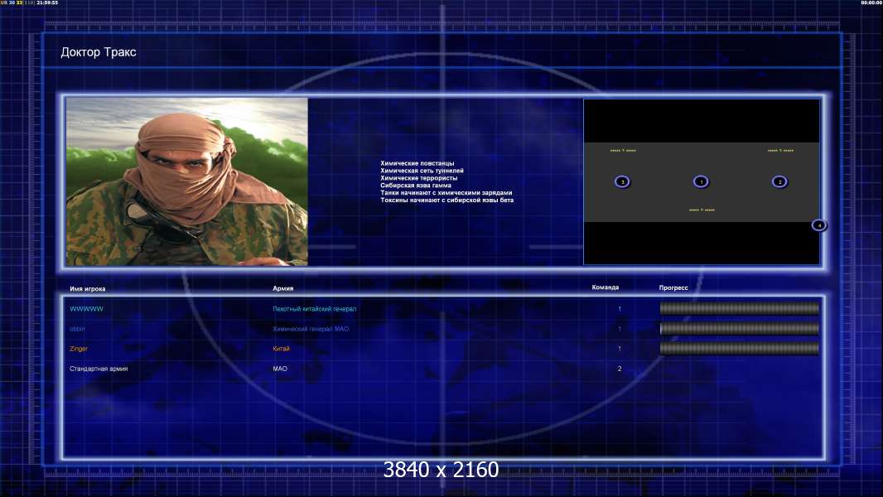This screenshot has height=497, width=883.
Task: Click the 'Стандартная армия' player row
Action: coord(99,369)
